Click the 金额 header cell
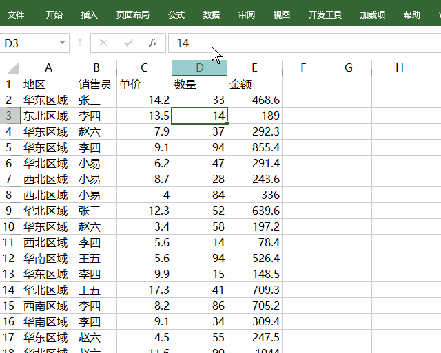This screenshot has height=353, width=441. (254, 84)
